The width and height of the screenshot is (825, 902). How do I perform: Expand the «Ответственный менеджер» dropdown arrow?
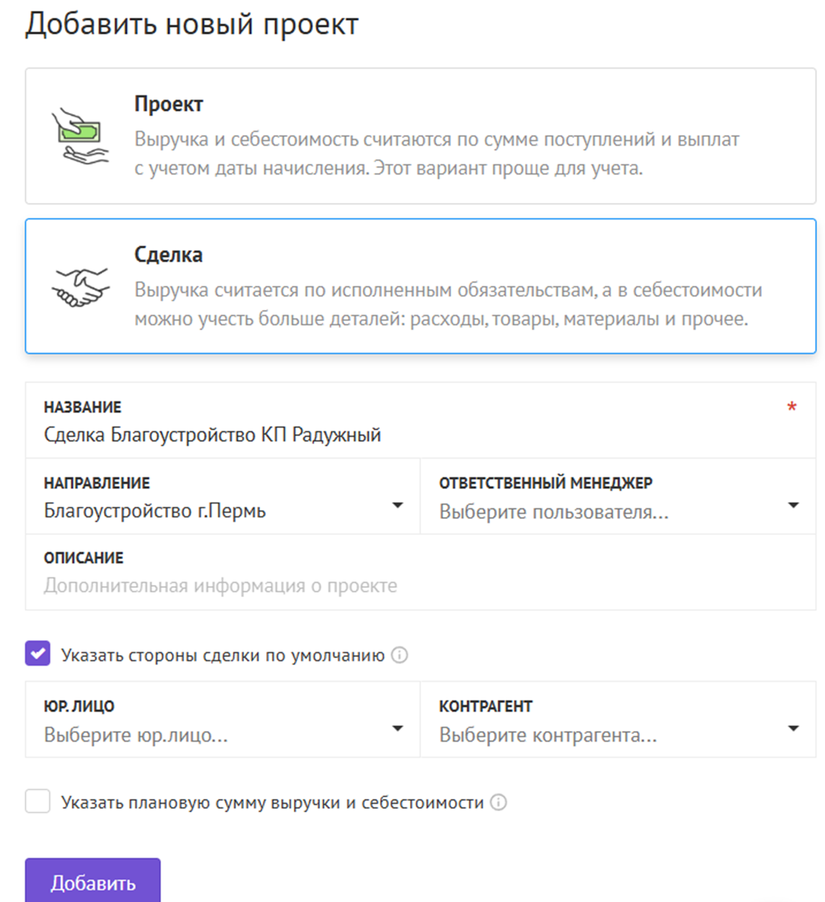793,505
